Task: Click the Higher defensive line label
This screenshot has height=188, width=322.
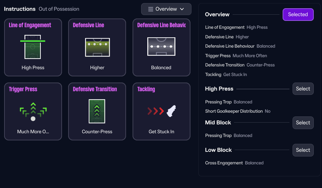Action: pyautogui.click(x=97, y=67)
